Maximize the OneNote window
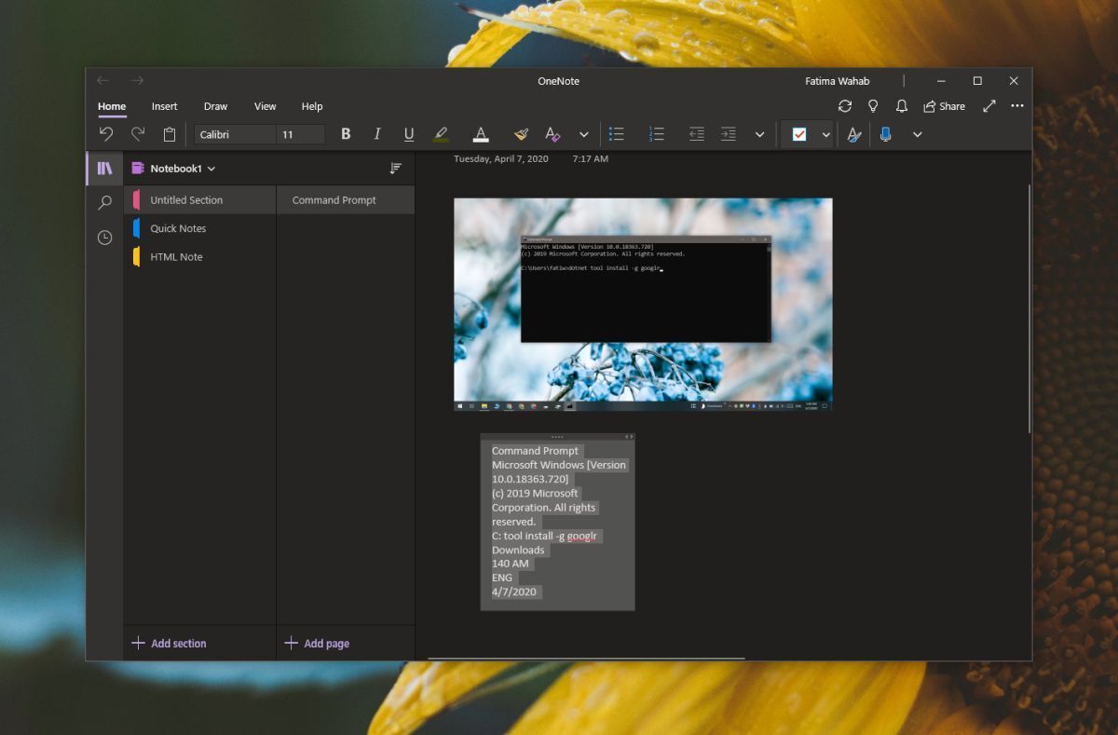This screenshot has width=1118, height=735. click(x=977, y=81)
